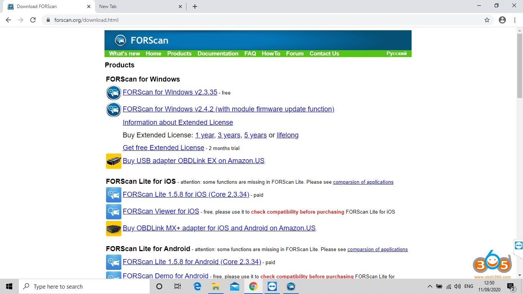Go to Home in site navigation
The width and height of the screenshot is (523, 294).
point(154,54)
